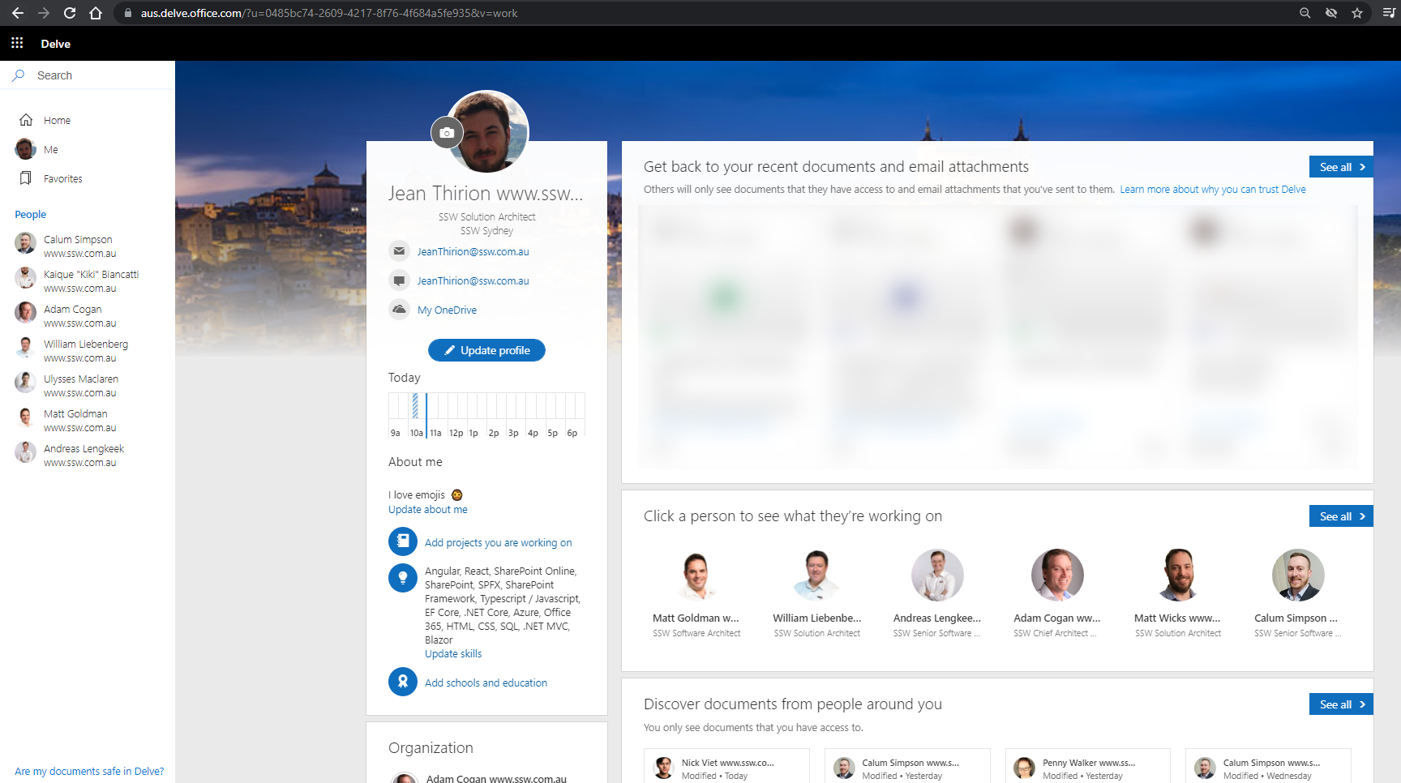Open the Update about me link
Screen dimensions: 1401x783
(427, 510)
